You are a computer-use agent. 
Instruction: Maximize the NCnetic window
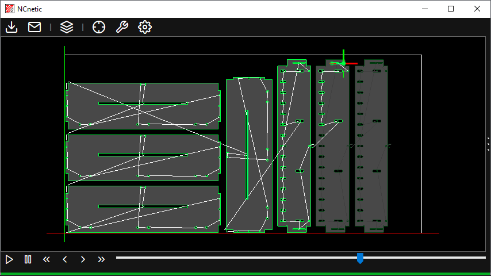coord(451,9)
